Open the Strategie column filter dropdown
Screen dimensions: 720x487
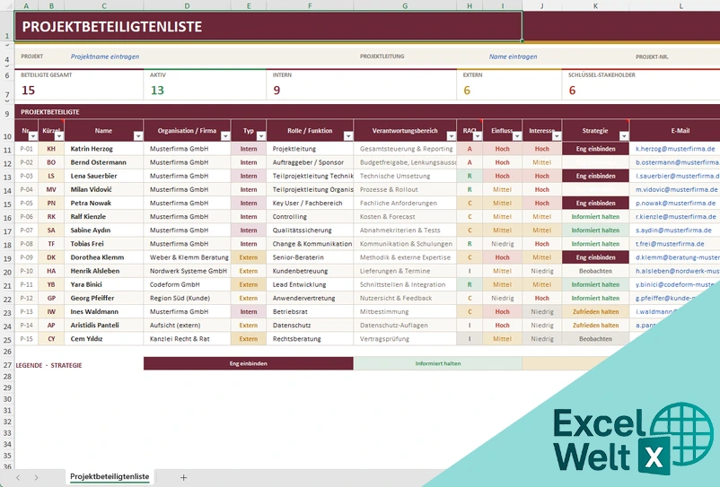coord(624,136)
